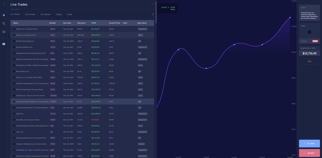
Task: Click the $52,066.00 profit value
Action: (x=96, y=108)
